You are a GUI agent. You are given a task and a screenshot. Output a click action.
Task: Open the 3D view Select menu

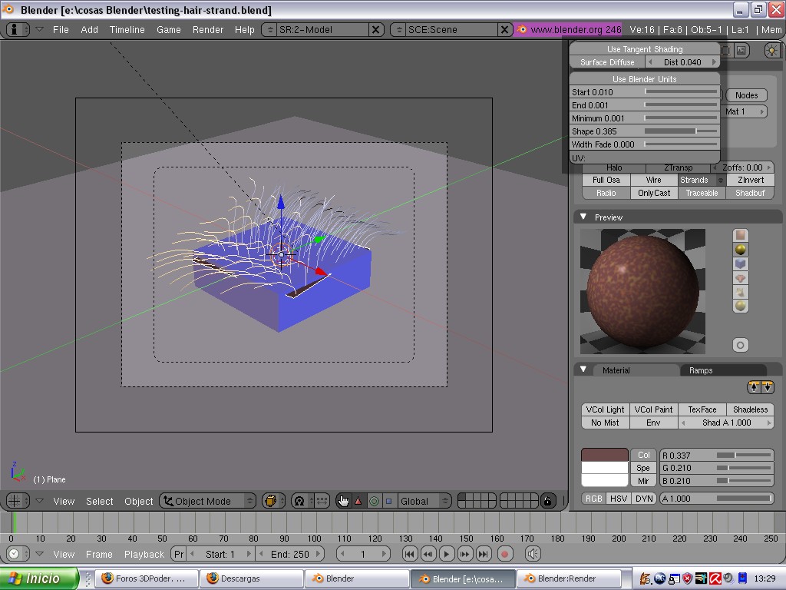pos(99,501)
